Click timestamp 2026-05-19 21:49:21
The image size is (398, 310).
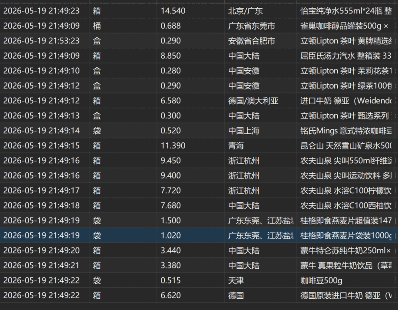(x=41, y=266)
